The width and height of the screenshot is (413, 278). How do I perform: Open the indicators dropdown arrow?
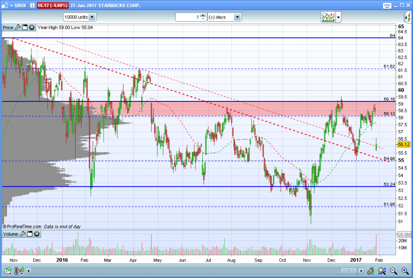[x=338, y=17]
